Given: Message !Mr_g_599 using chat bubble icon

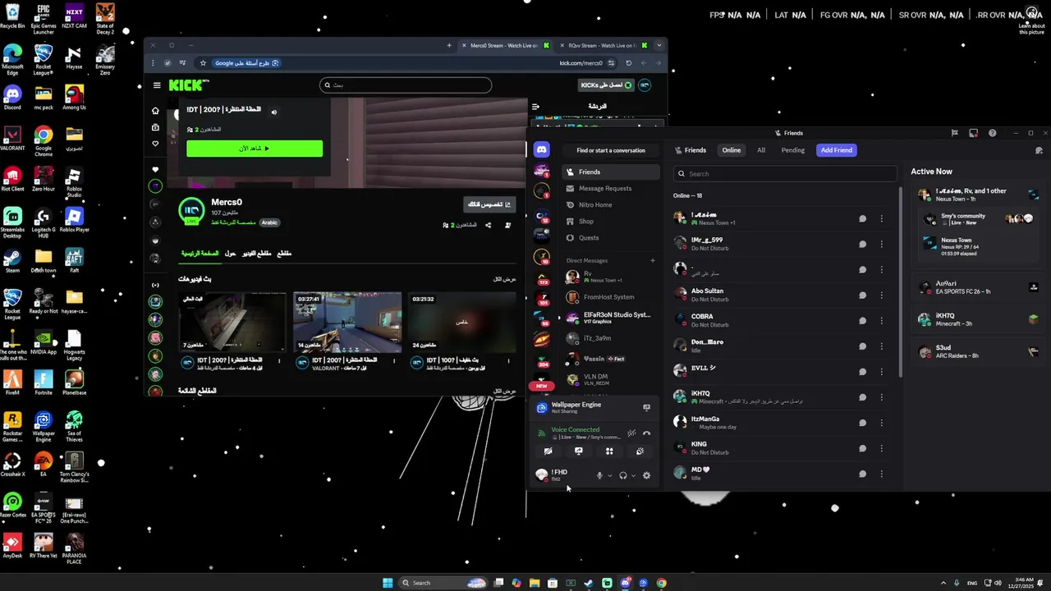Looking at the screenshot, I should click(862, 244).
